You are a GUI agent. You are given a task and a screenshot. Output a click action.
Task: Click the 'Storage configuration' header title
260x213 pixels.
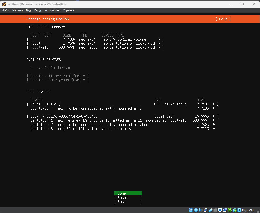click(x=48, y=19)
